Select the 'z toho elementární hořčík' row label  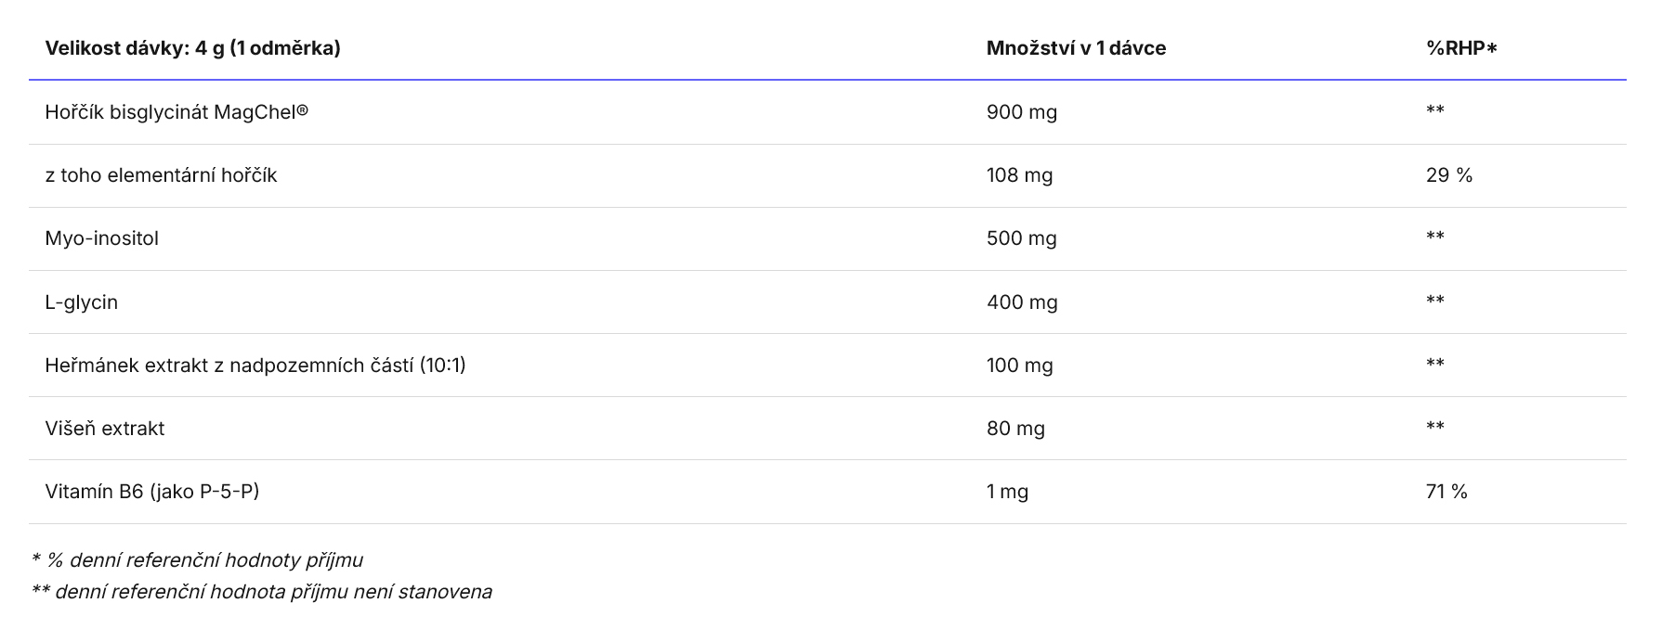pos(161,175)
